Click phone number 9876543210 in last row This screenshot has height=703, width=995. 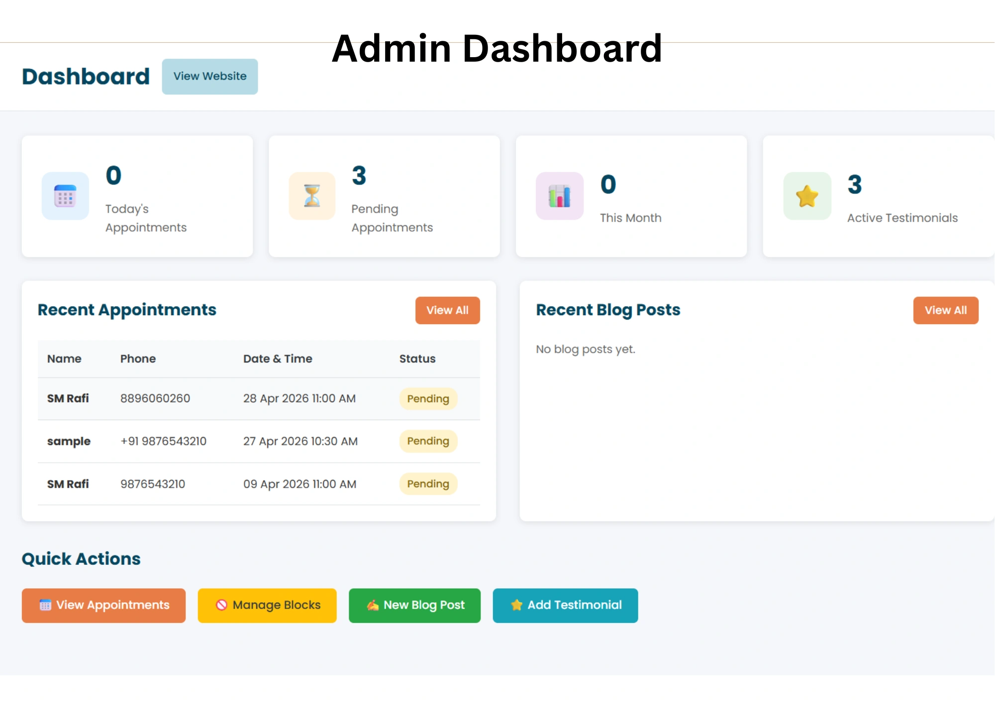153,484
